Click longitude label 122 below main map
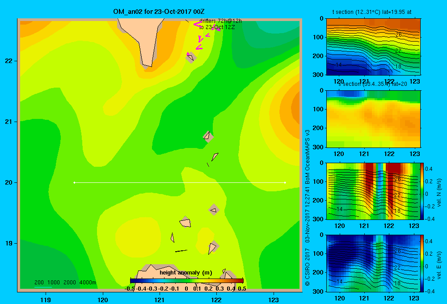The image size is (447, 304). (x=216, y=300)
